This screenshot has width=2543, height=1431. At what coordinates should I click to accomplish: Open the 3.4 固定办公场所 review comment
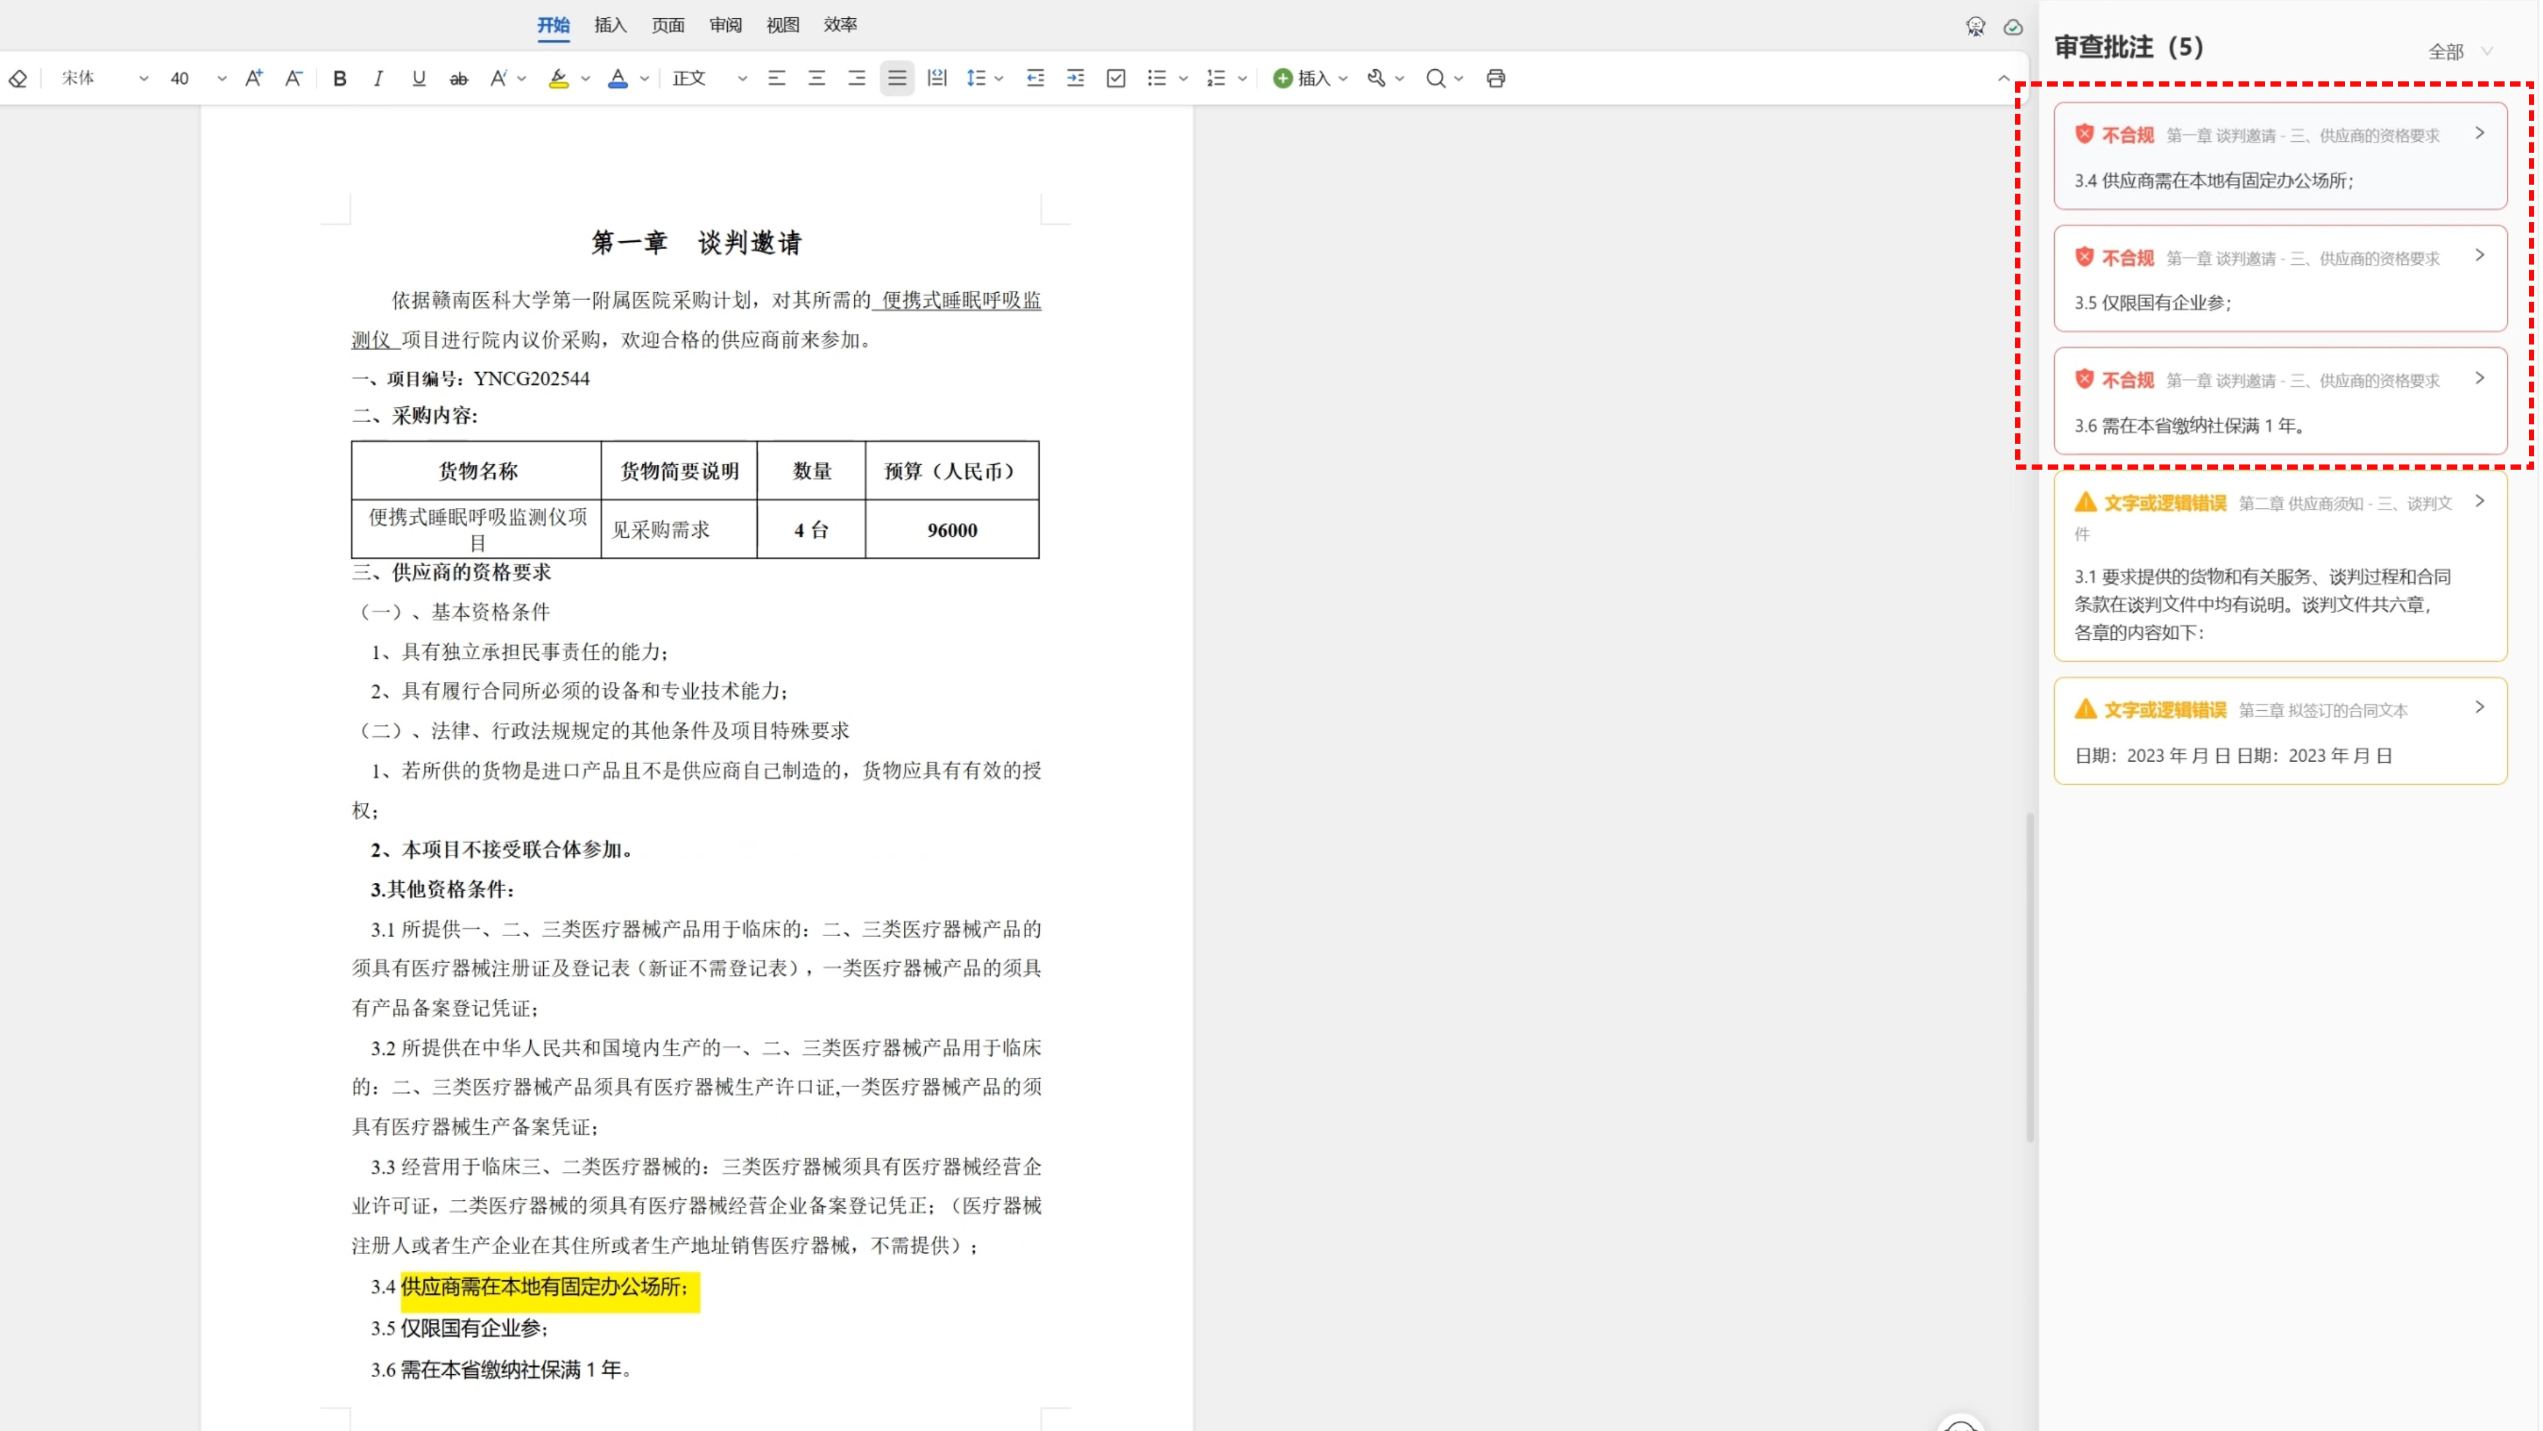pos(2279,156)
